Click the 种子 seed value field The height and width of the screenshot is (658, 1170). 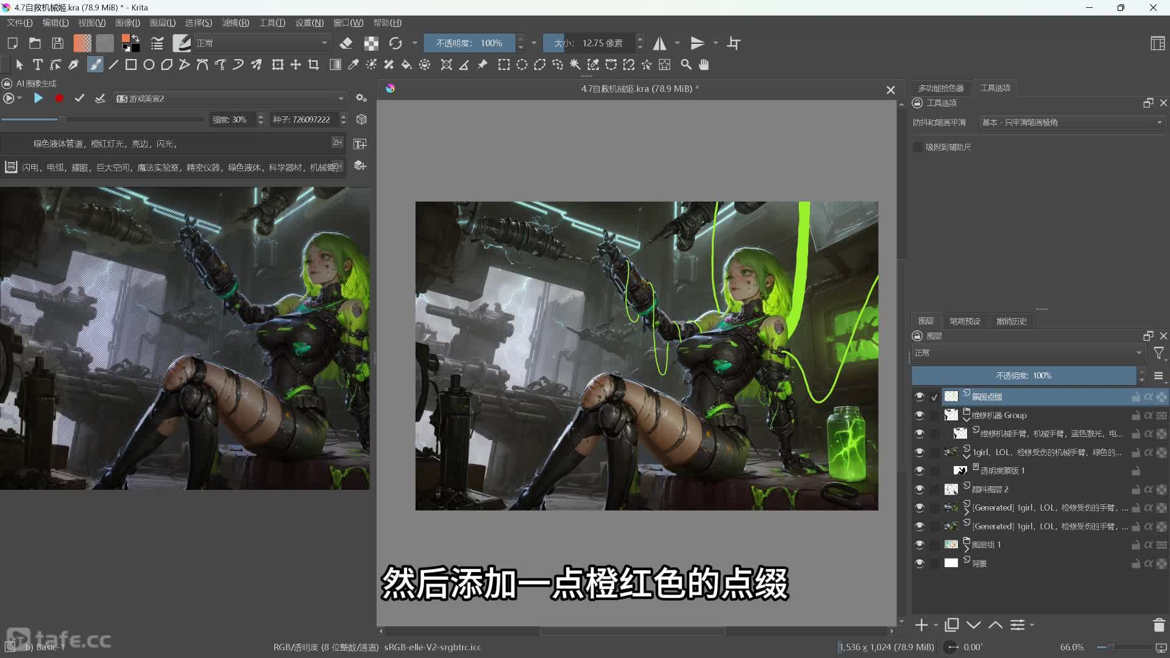click(305, 119)
